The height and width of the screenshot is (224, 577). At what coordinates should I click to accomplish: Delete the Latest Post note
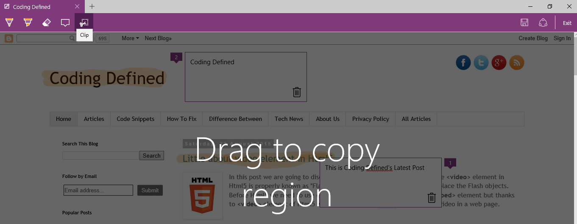click(432, 197)
